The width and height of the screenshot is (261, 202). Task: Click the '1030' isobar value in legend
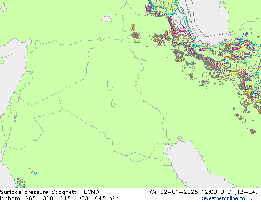click(81, 198)
